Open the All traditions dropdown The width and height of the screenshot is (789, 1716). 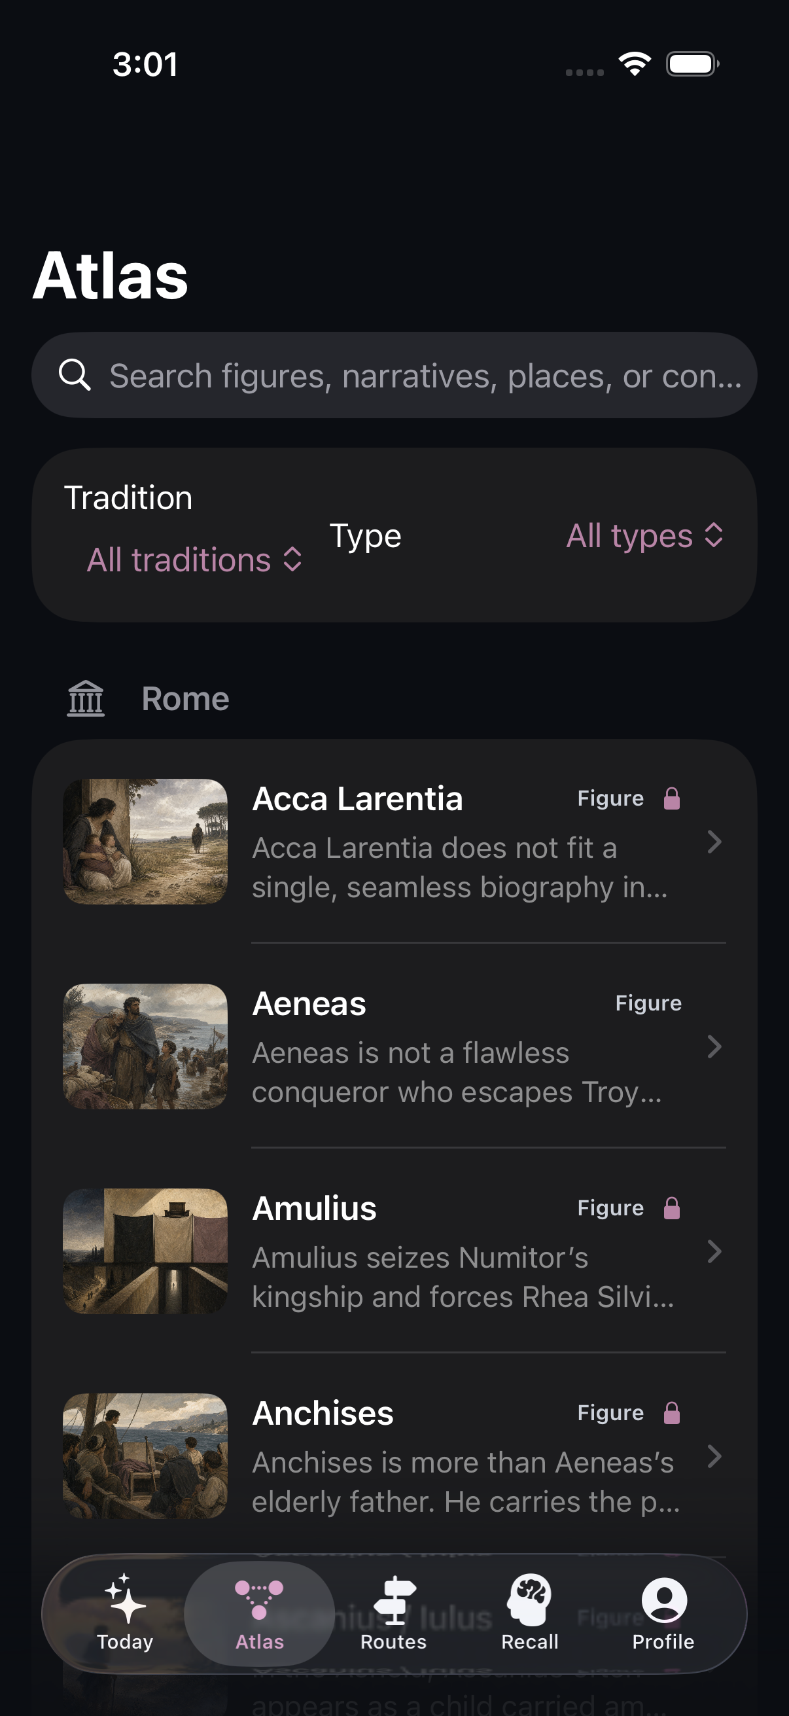tap(195, 560)
